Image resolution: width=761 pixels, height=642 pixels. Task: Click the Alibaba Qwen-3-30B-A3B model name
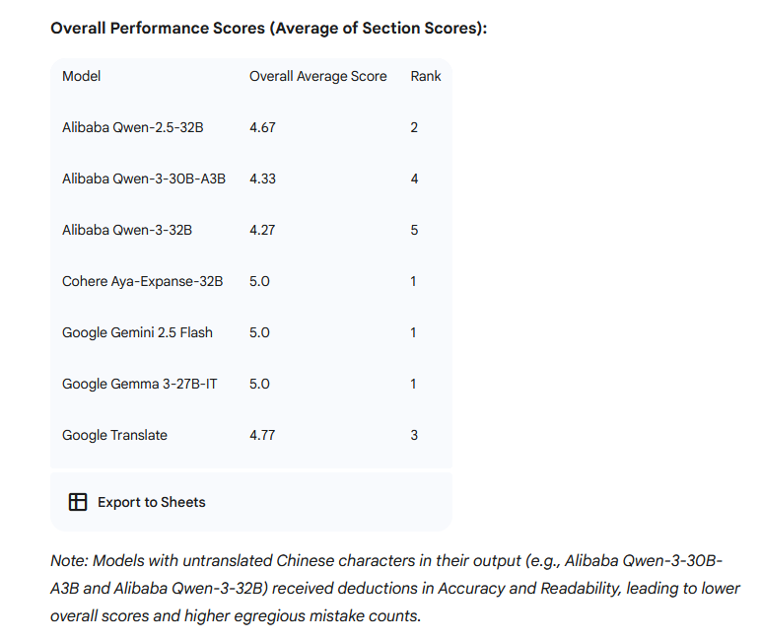[x=144, y=178]
